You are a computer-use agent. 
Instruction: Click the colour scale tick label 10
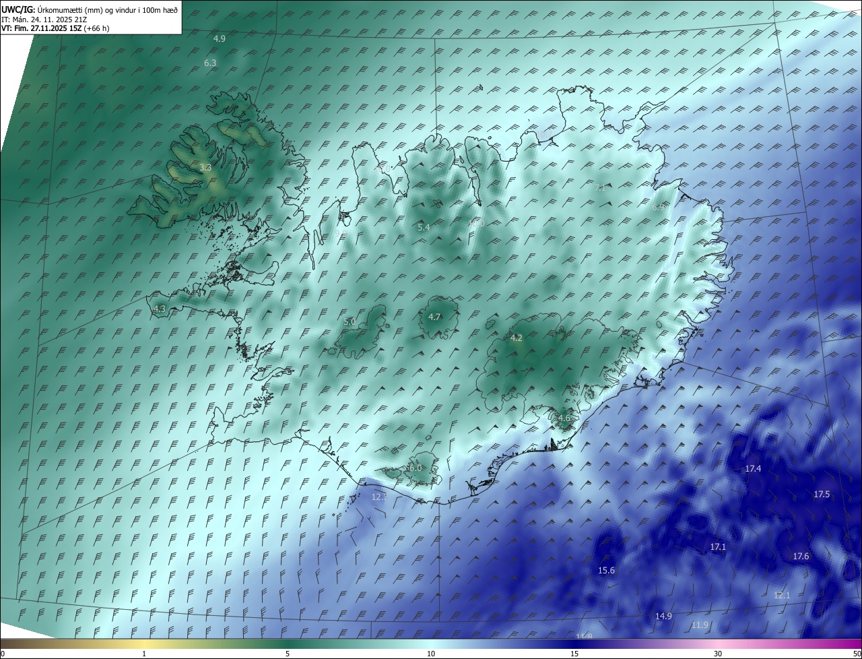click(x=431, y=654)
